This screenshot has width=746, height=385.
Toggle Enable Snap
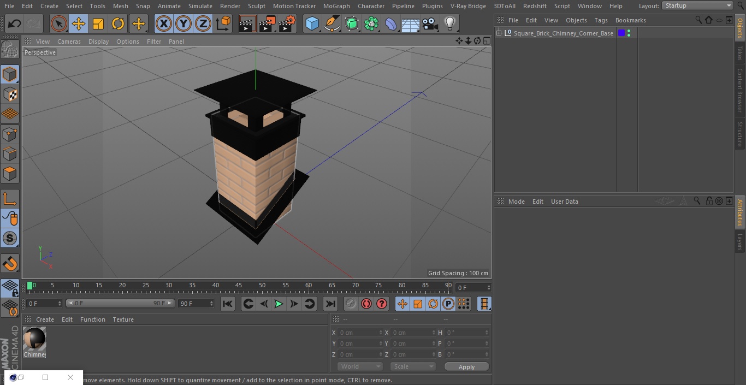click(10, 264)
